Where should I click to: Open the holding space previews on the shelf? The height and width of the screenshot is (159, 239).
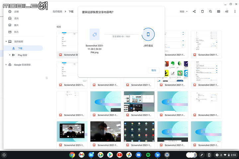tap(192, 155)
